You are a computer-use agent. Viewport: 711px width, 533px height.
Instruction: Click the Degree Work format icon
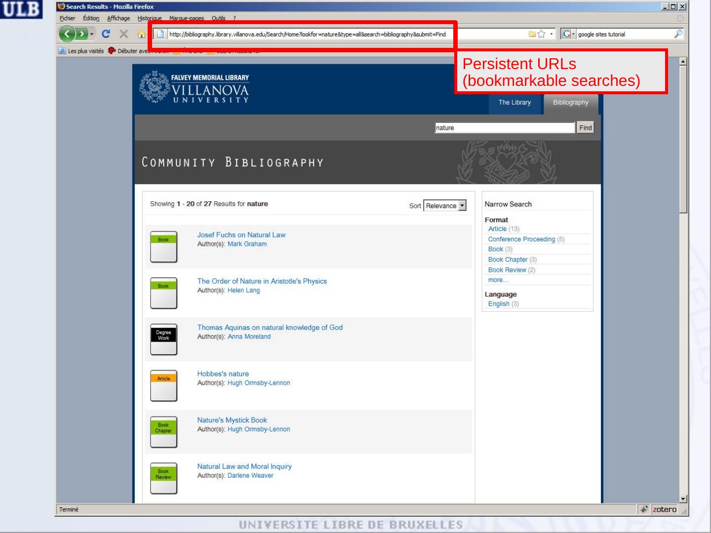pyautogui.click(x=163, y=339)
